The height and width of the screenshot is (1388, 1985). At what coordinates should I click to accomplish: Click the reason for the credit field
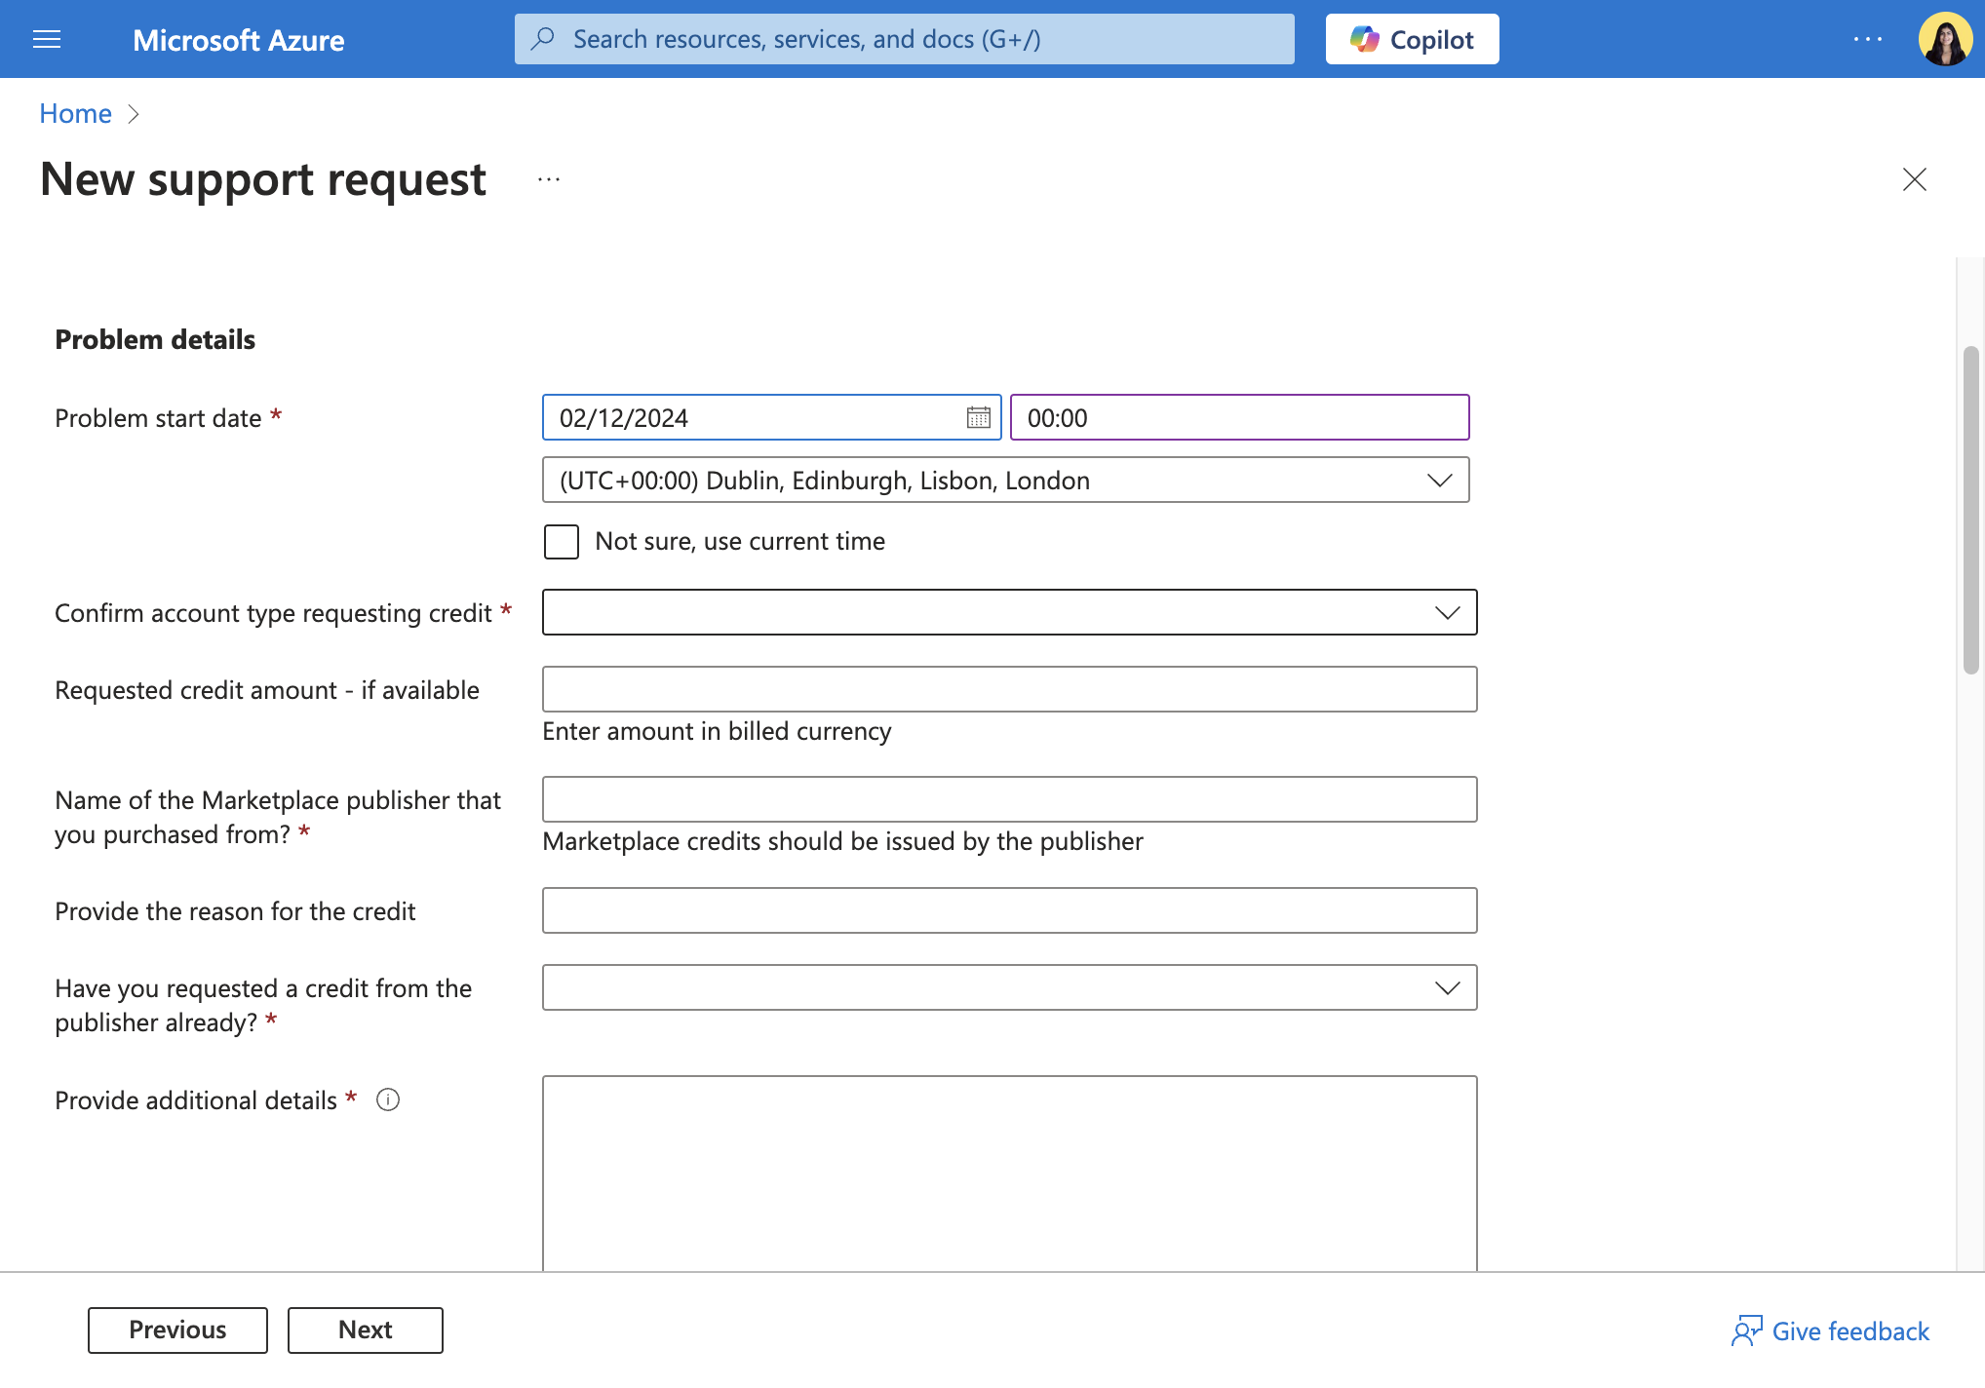[1009, 910]
